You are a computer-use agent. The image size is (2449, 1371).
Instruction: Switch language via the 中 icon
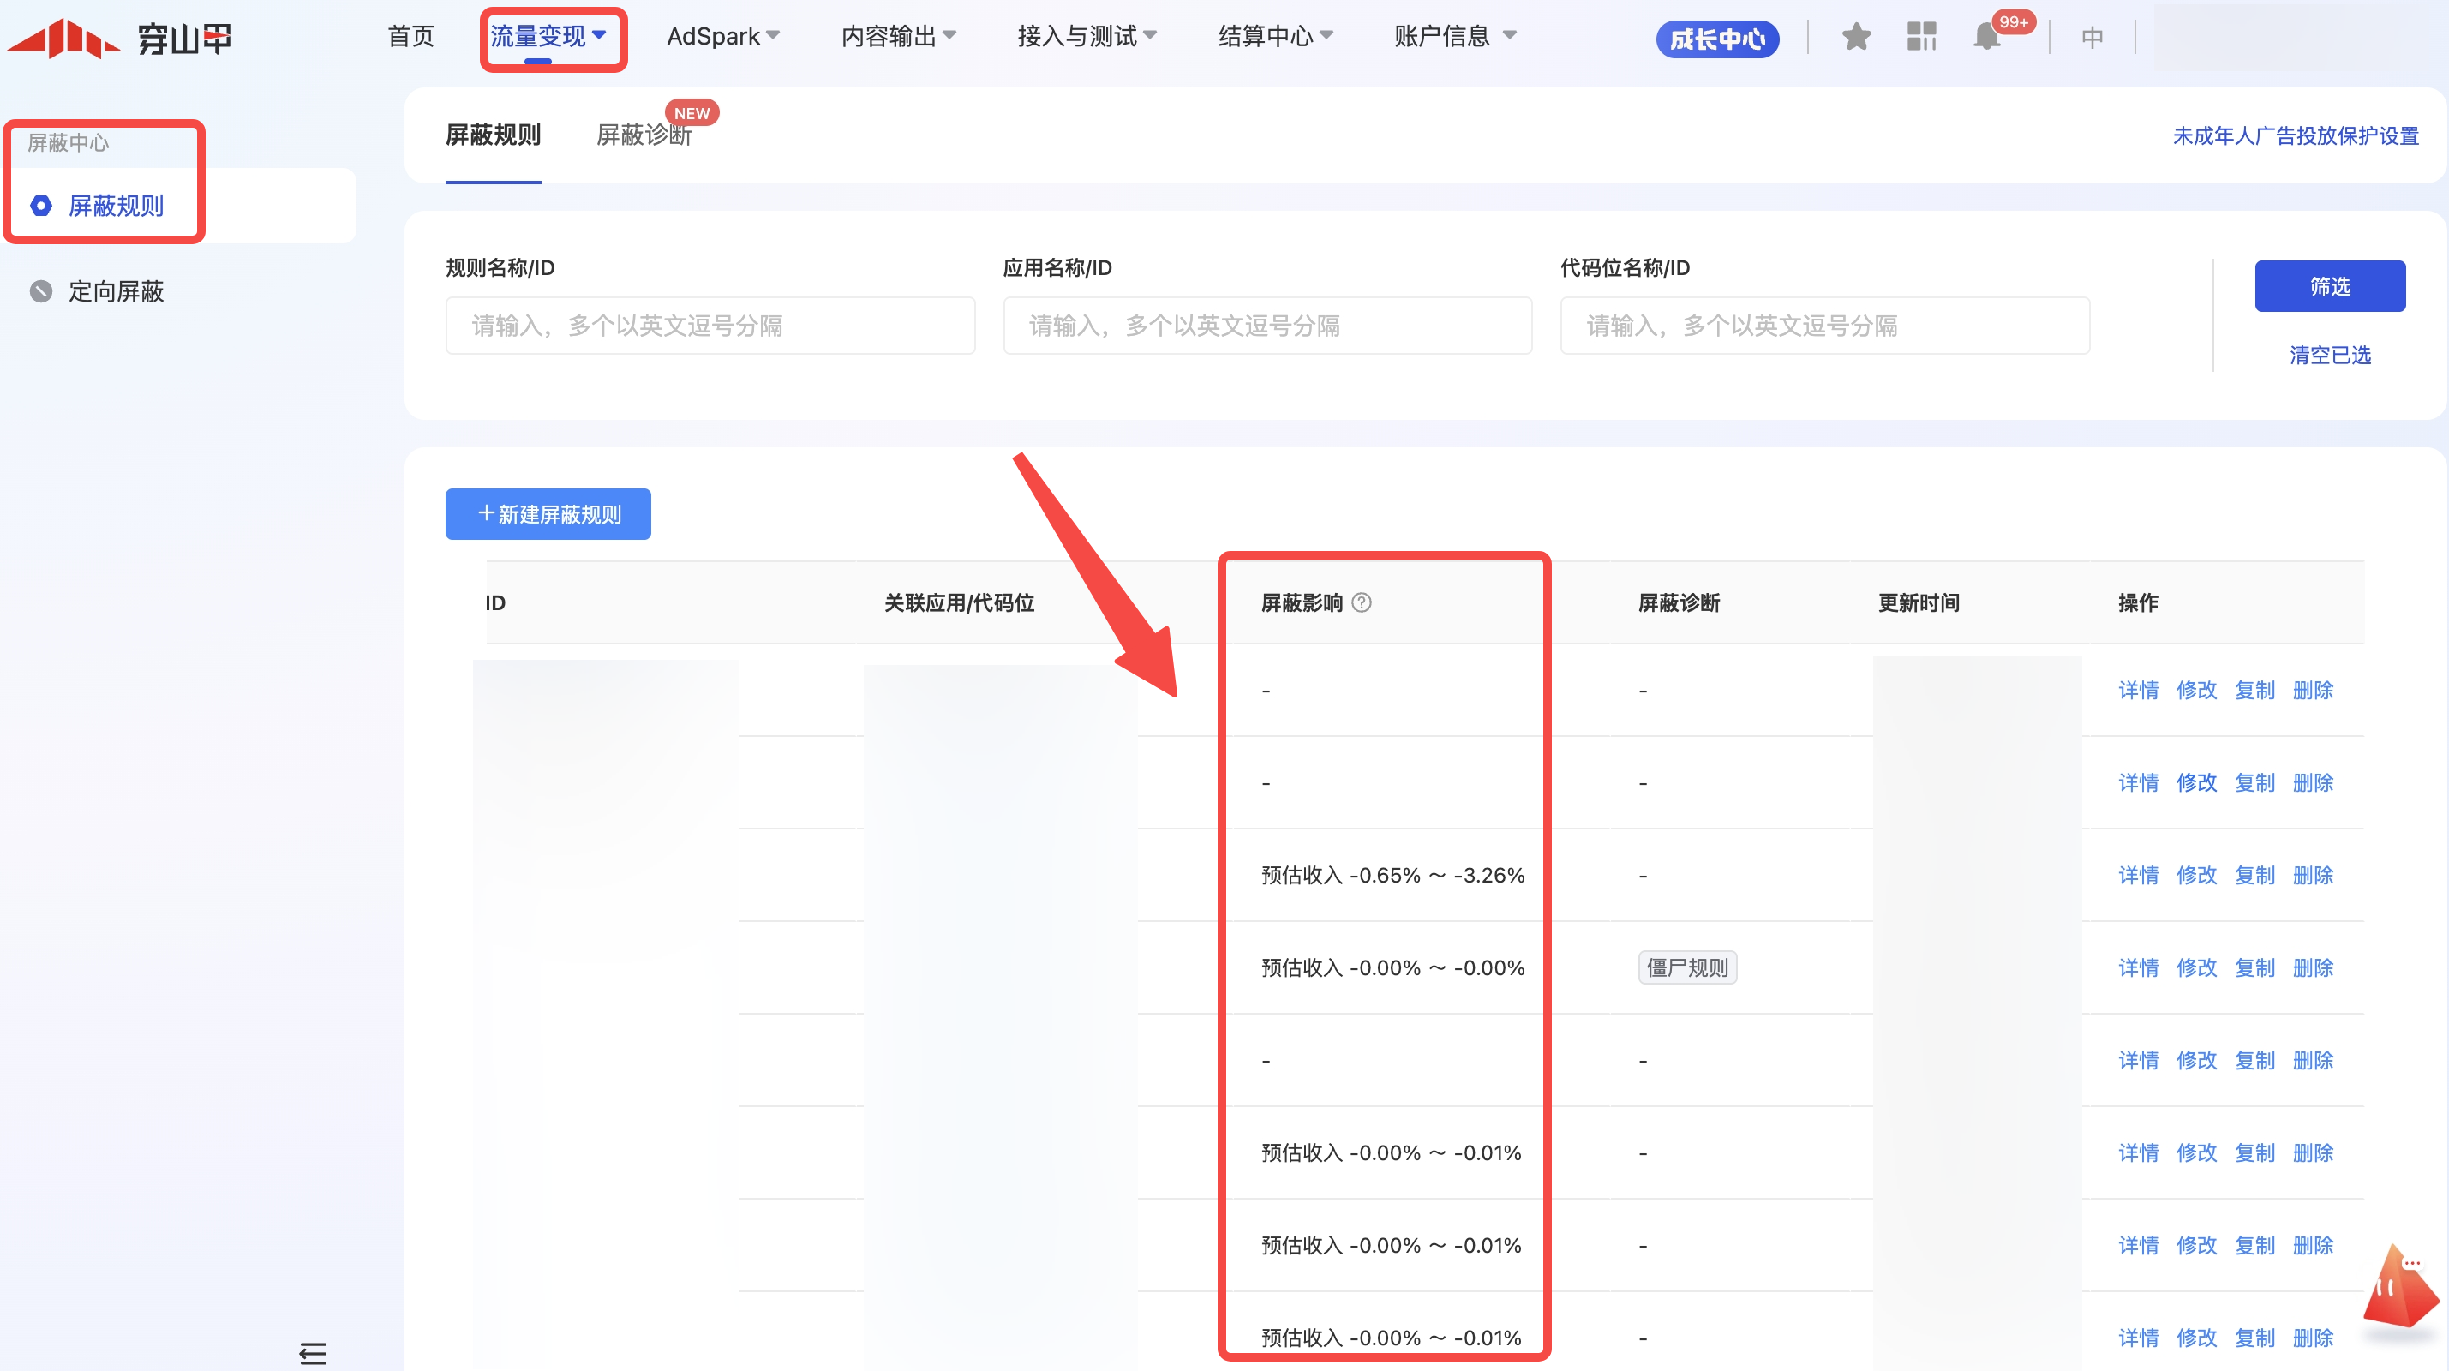click(2092, 37)
